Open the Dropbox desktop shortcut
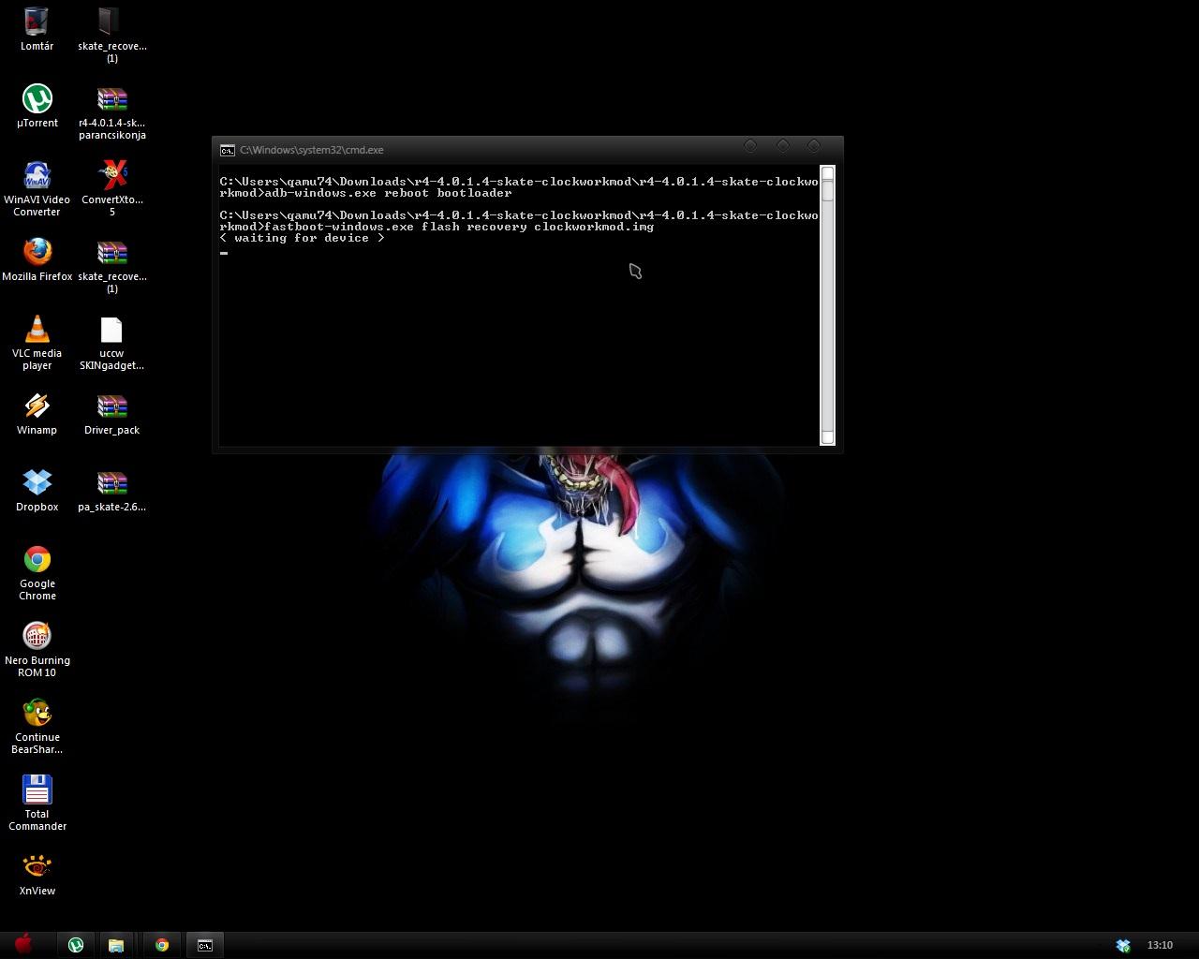Image resolution: width=1199 pixels, height=959 pixels. coord(37,490)
